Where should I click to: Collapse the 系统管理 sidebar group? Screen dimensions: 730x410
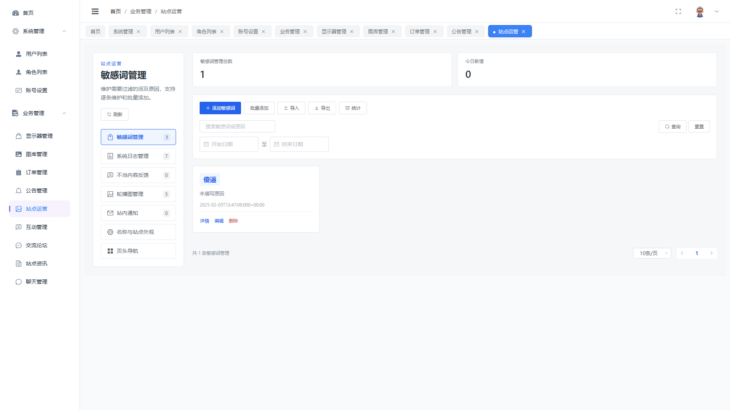click(x=40, y=31)
